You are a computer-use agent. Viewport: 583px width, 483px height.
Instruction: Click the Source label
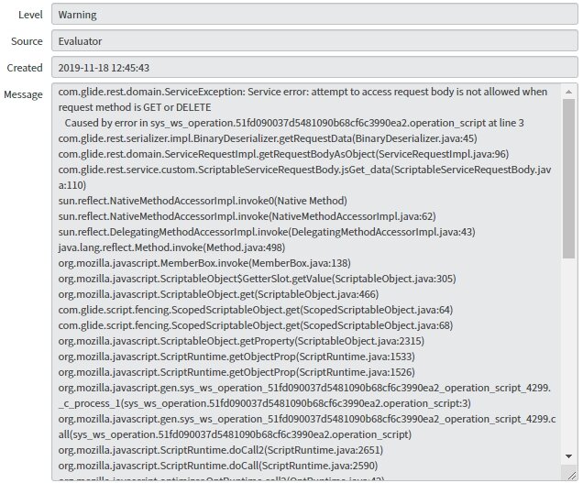pos(27,41)
